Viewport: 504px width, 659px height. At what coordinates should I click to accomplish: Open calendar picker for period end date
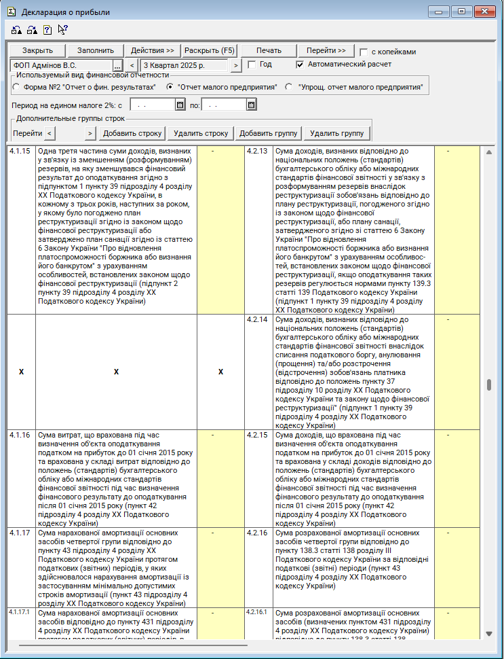pyautogui.click(x=251, y=105)
